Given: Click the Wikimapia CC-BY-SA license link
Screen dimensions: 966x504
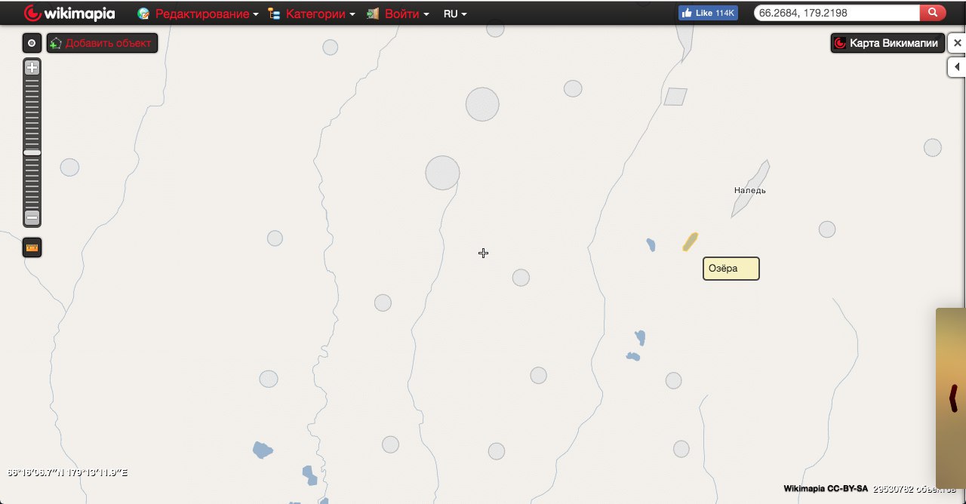Looking at the screenshot, I should pos(826,489).
